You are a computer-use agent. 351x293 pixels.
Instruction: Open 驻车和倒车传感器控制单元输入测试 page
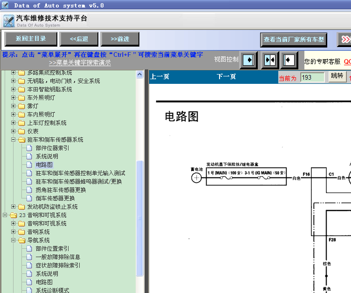[x=80, y=173]
